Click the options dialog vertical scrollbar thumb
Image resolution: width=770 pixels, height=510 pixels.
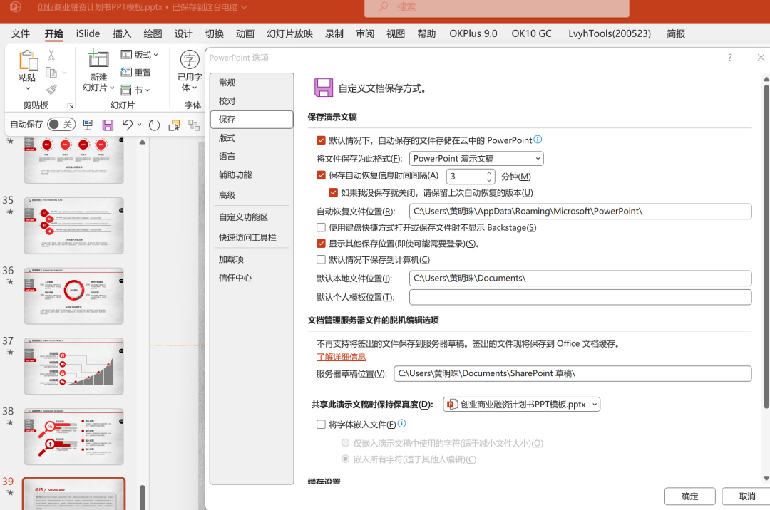(766, 246)
